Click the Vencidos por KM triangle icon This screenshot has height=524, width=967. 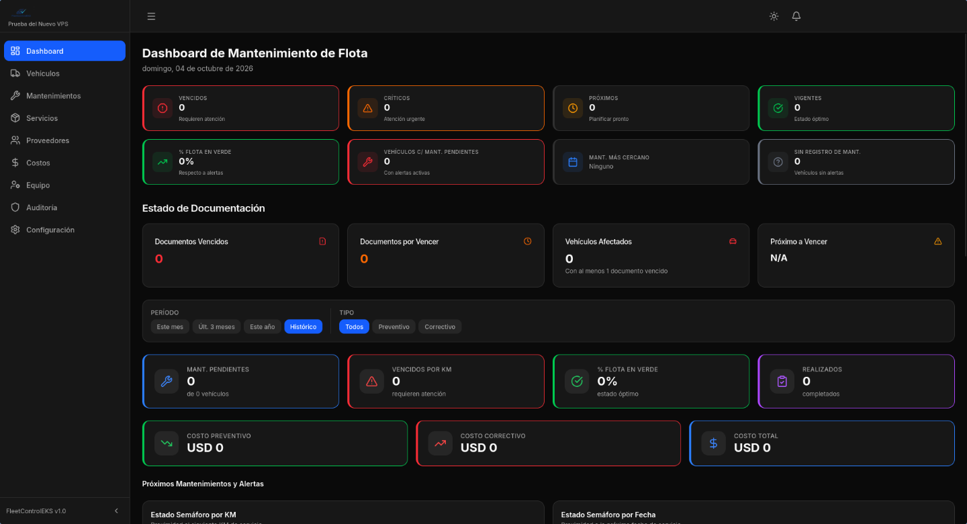tap(371, 382)
